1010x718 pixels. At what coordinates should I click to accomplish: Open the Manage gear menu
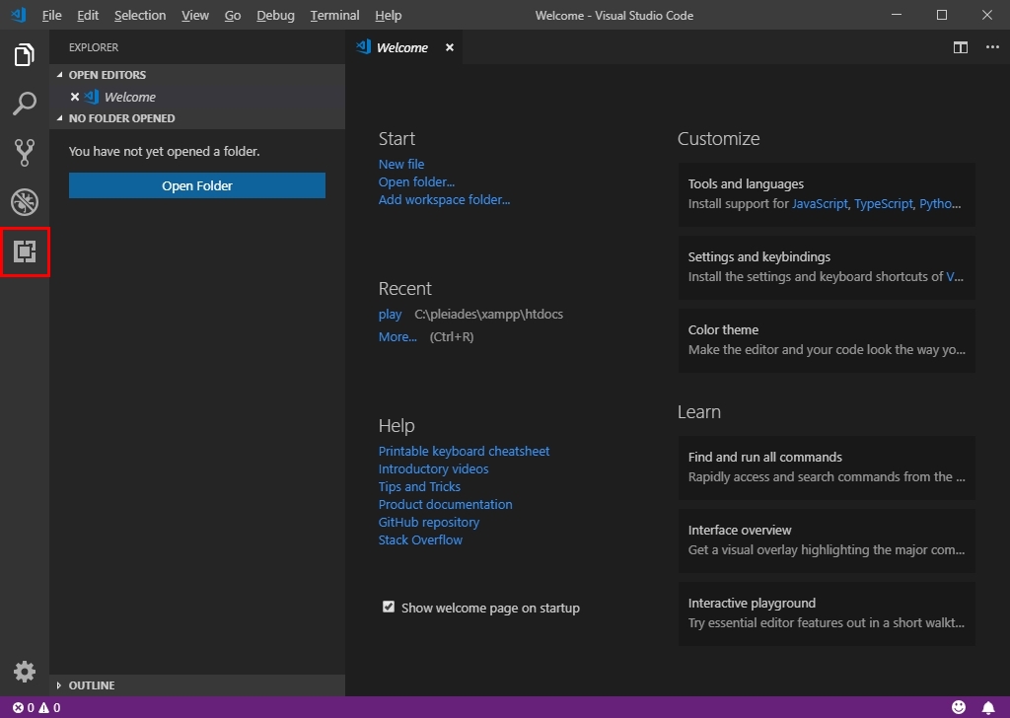25,672
